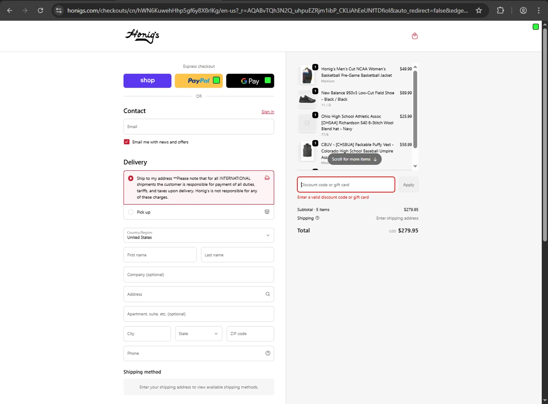Viewport: 548px width, 404px height.
Task: Click the basketball jacket product thumbnail
Action: pyautogui.click(x=307, y=75)
